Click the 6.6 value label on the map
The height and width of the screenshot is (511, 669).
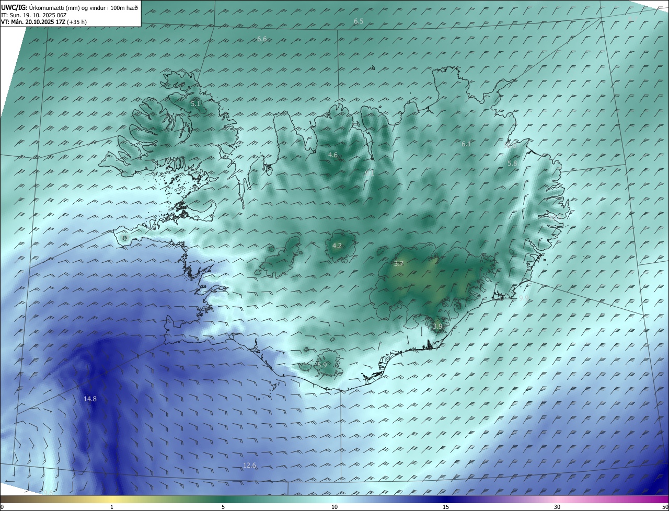point(262,39)
